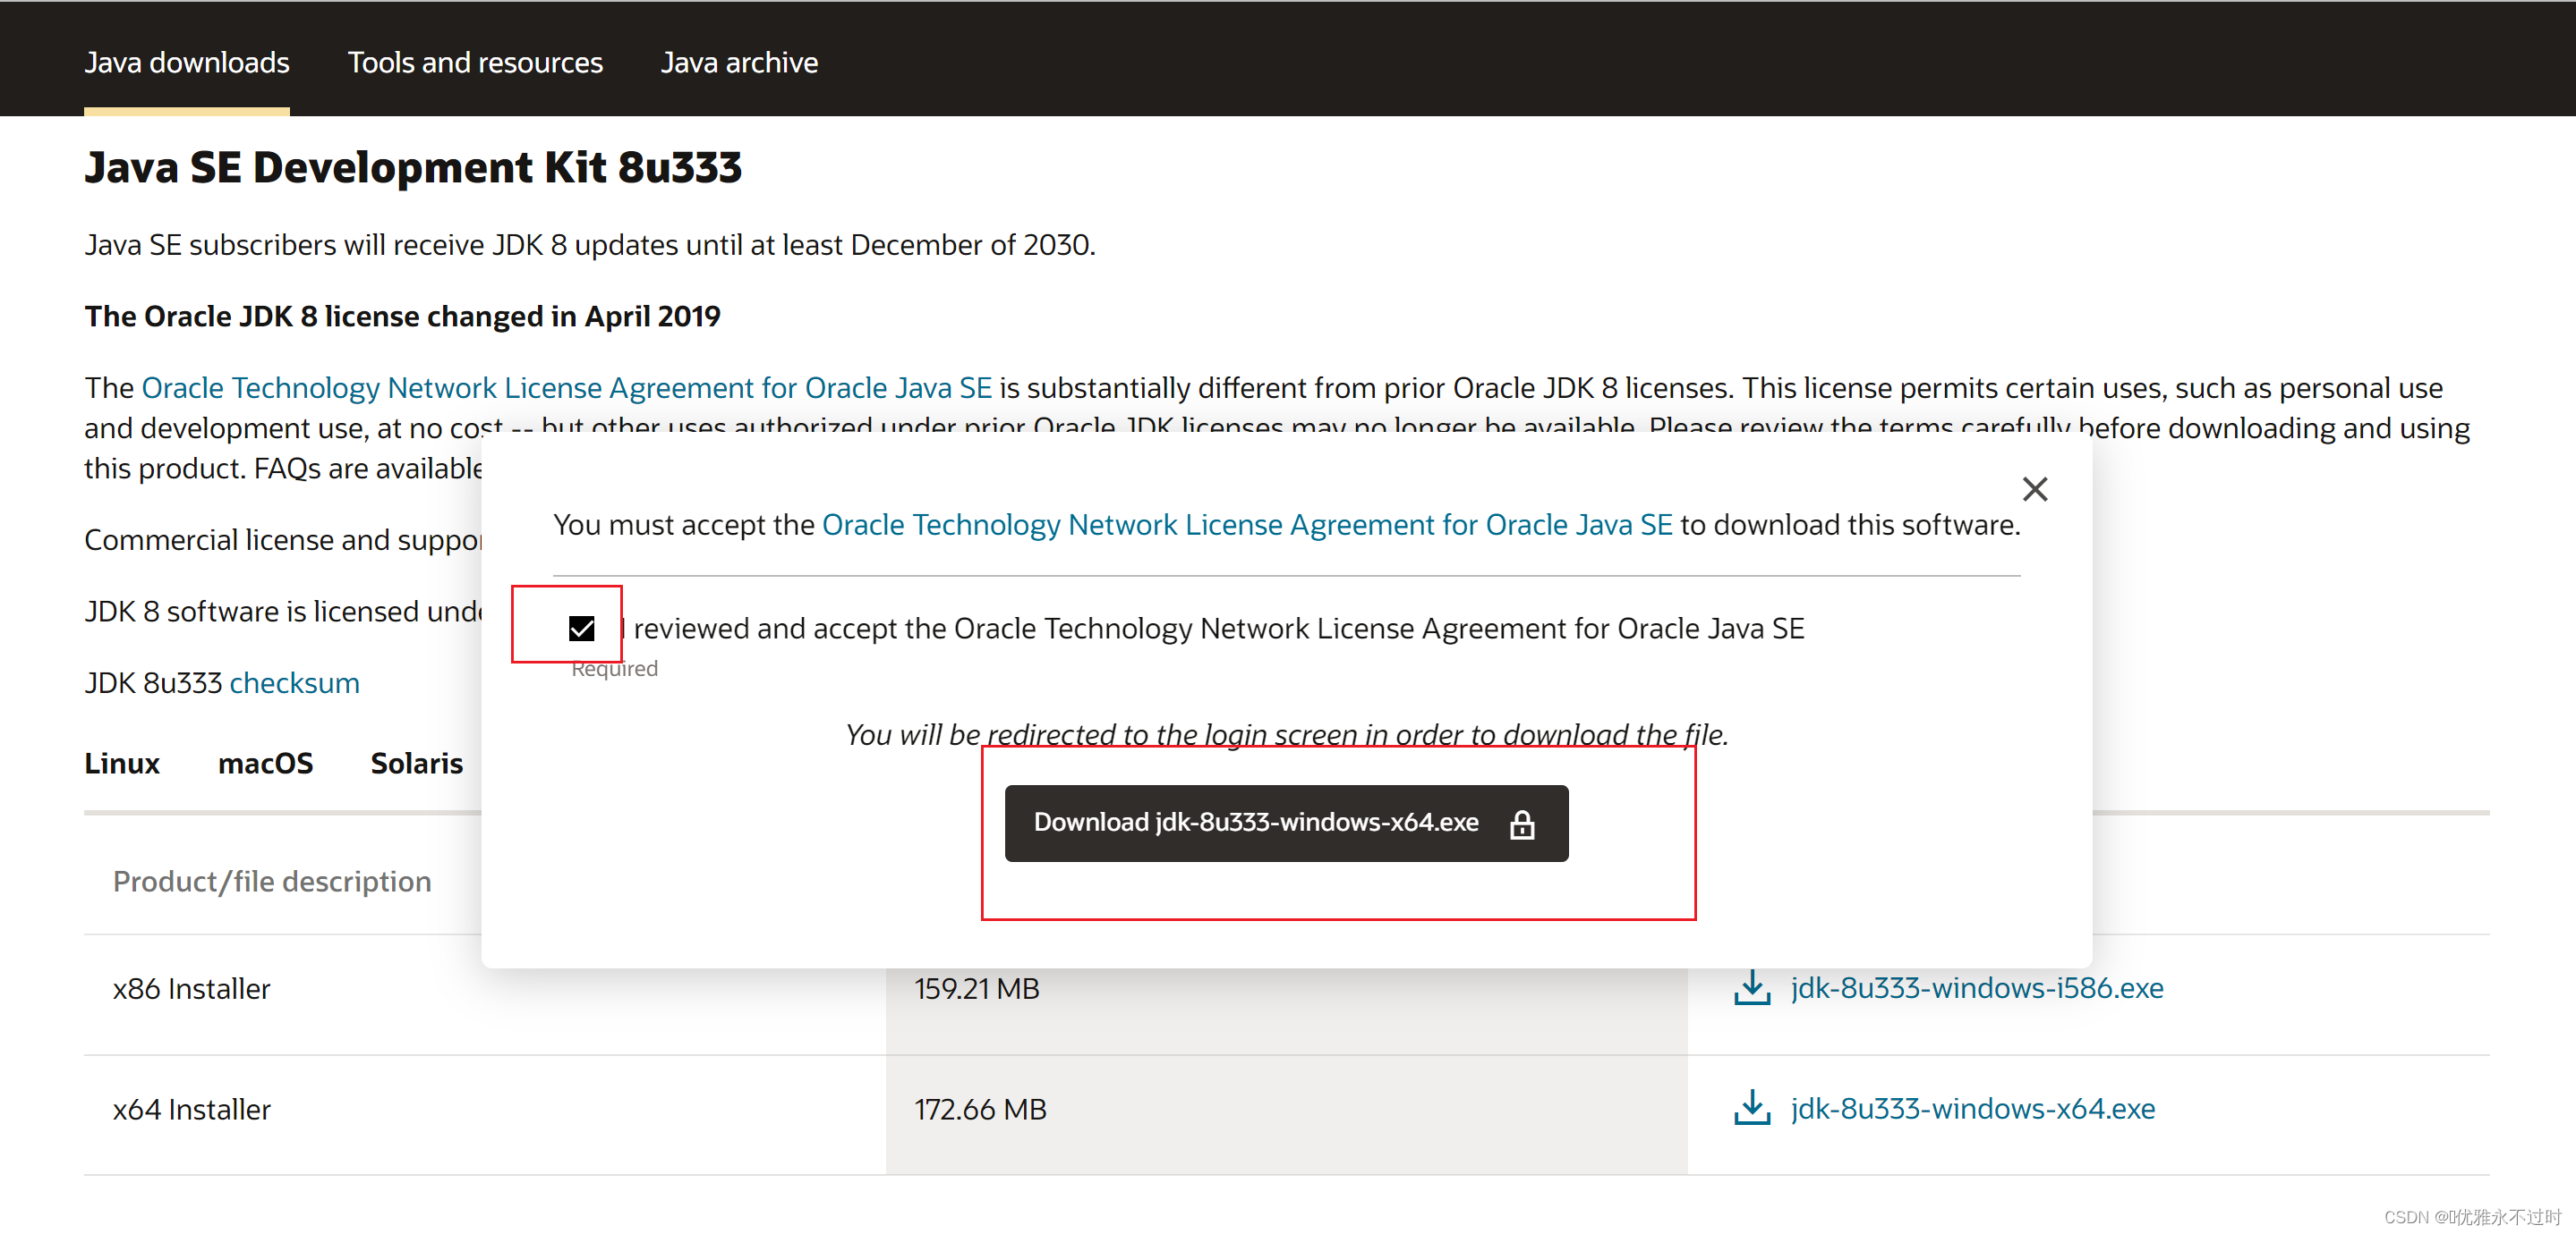Switch to Java archive tab

[x=739, y=63]
